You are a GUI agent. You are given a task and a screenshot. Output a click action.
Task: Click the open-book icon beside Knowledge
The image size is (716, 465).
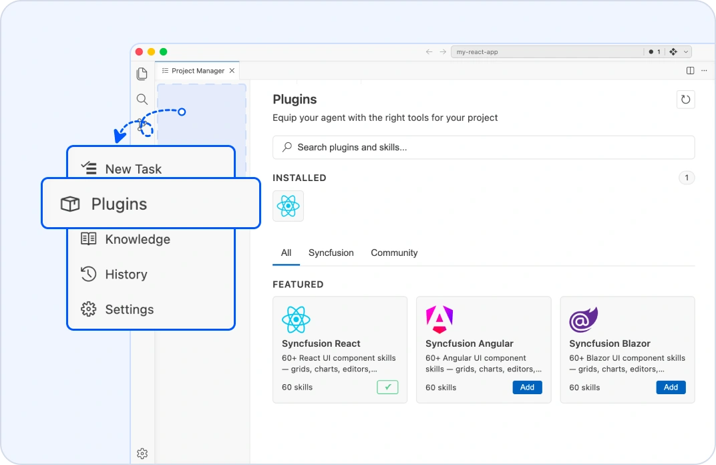pos(89,239)
